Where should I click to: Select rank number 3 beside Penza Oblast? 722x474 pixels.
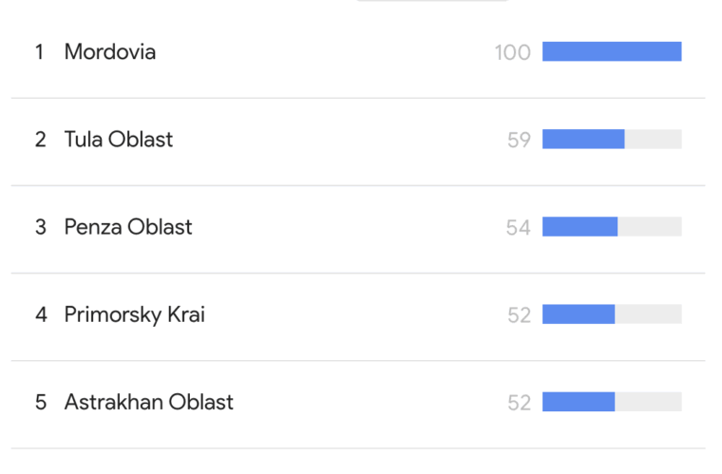click(x=40, y=227)
